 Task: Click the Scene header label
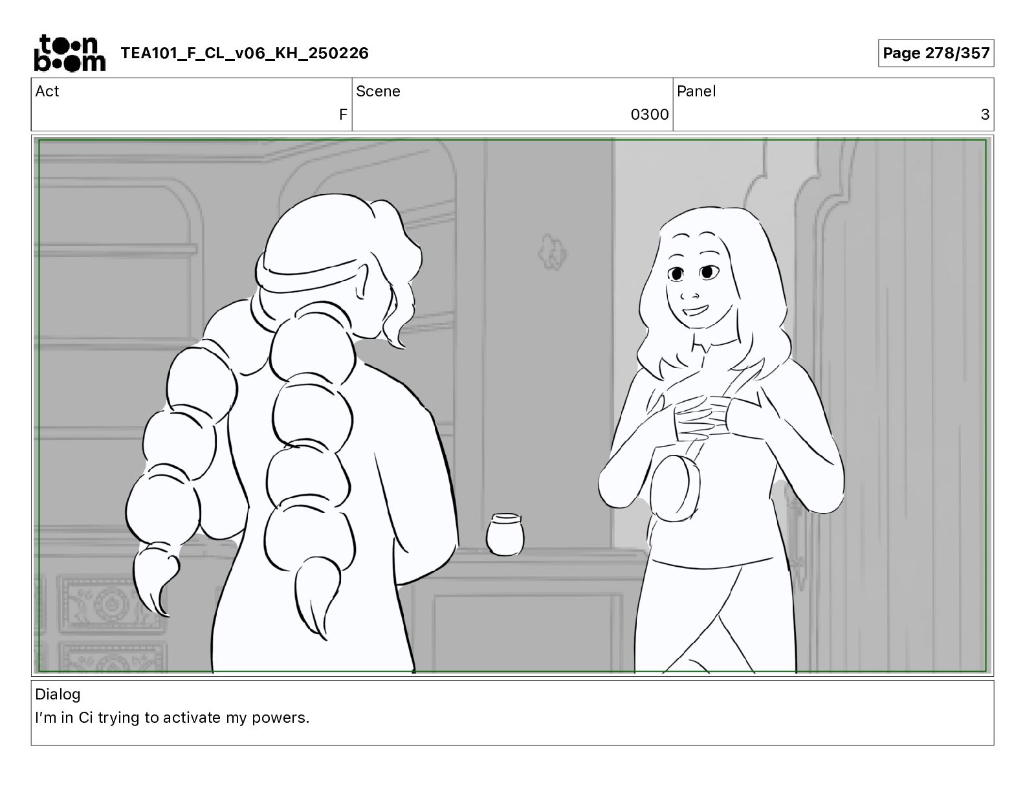(378, 91)
